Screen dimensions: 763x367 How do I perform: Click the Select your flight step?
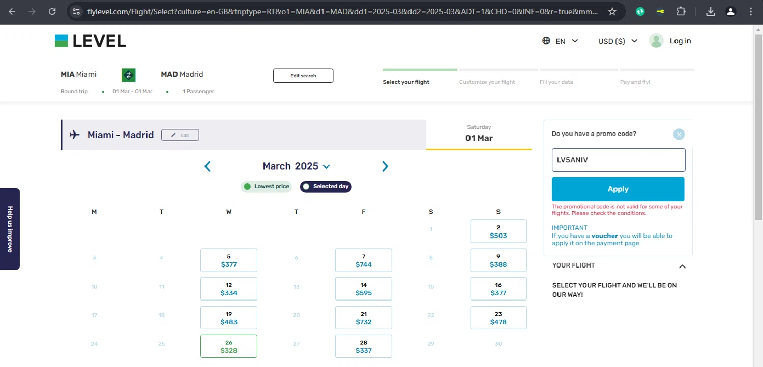406,82
